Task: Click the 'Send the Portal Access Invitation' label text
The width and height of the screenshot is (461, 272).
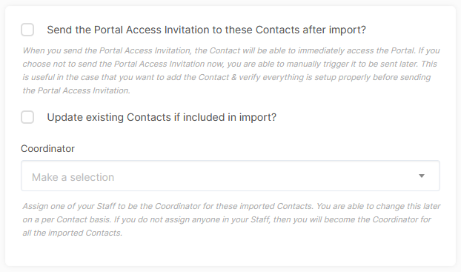Action: point(206,30)
